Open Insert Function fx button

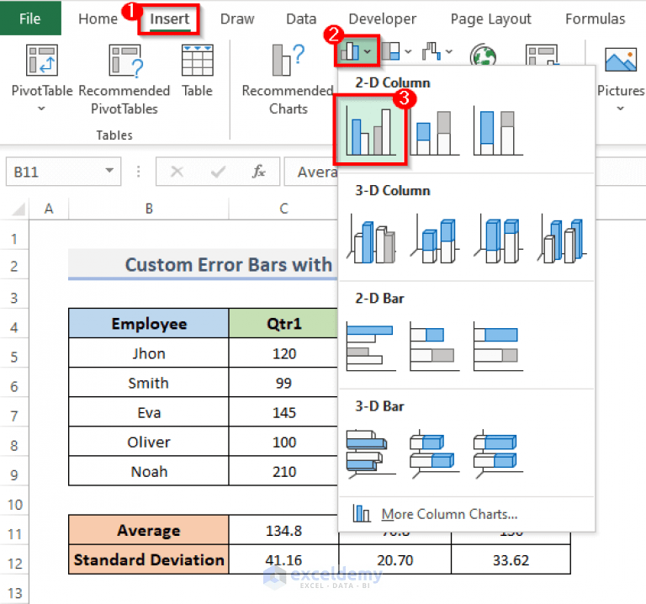coord(259,172)
